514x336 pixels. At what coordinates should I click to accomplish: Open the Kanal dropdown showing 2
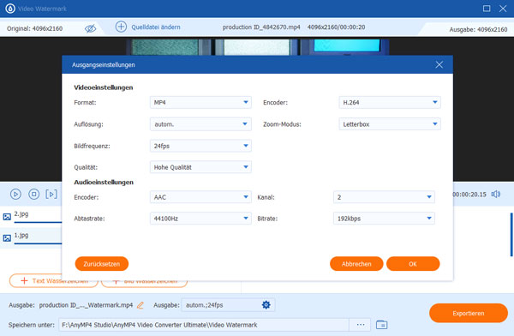[384, 197]
